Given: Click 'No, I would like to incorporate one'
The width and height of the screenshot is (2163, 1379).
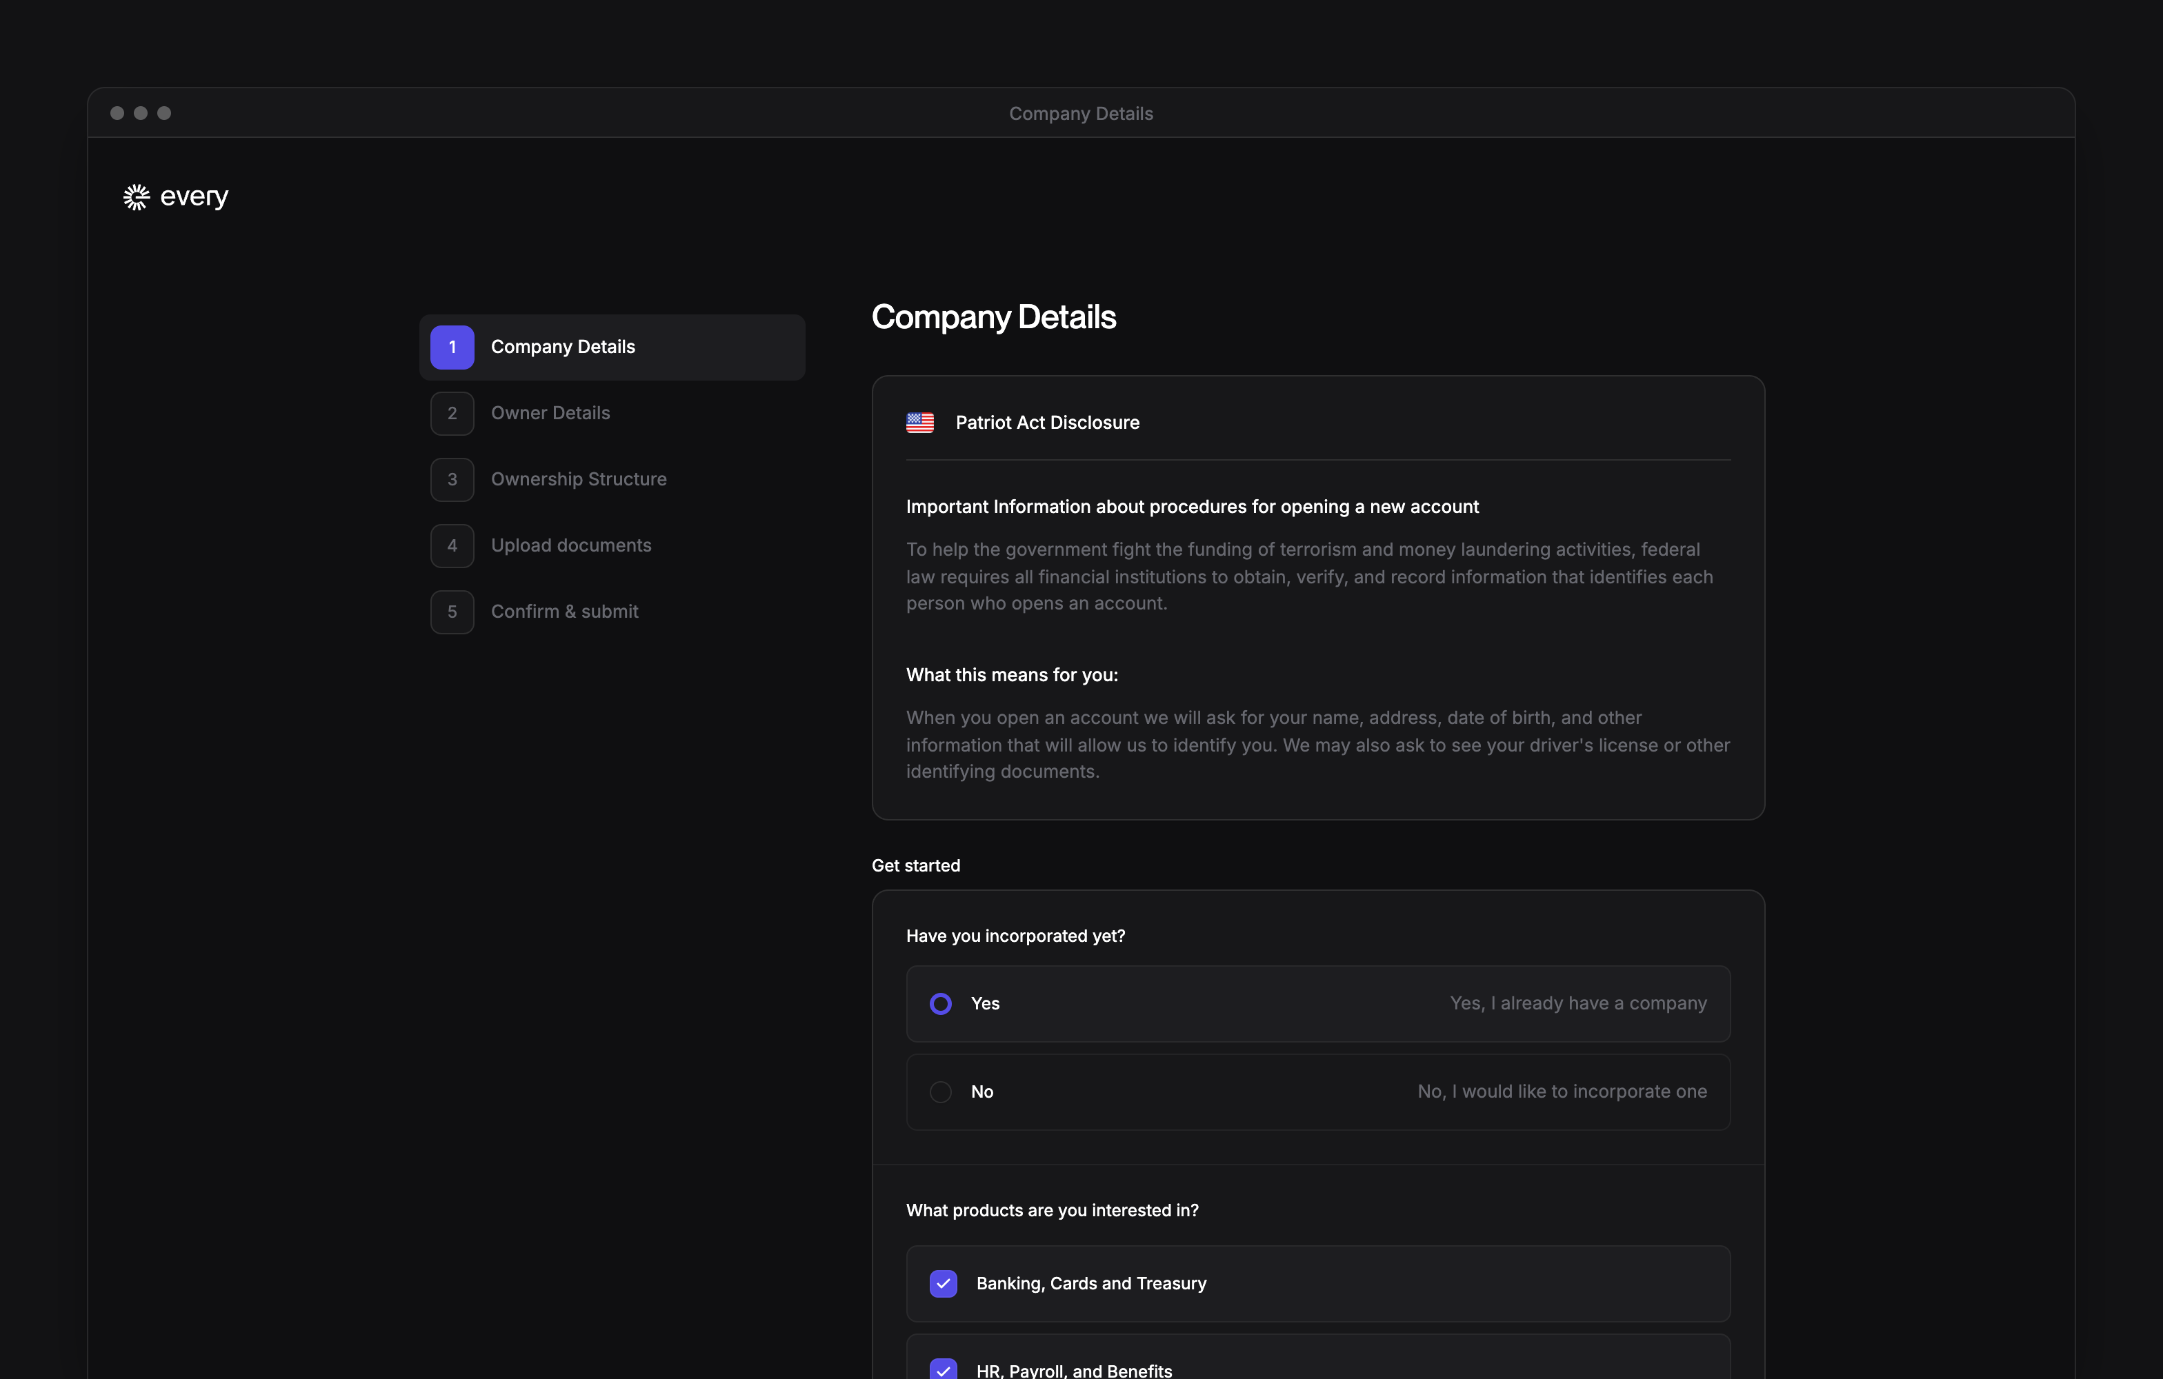Looking at the screenshot, I should tap(1562, 1091).
